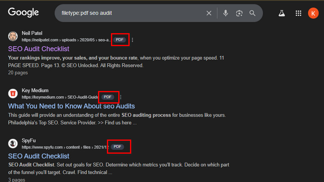The width and height of the screenshot is (324, 182).
Task: Click the Google logo to go home
Action: click(23, 13)
